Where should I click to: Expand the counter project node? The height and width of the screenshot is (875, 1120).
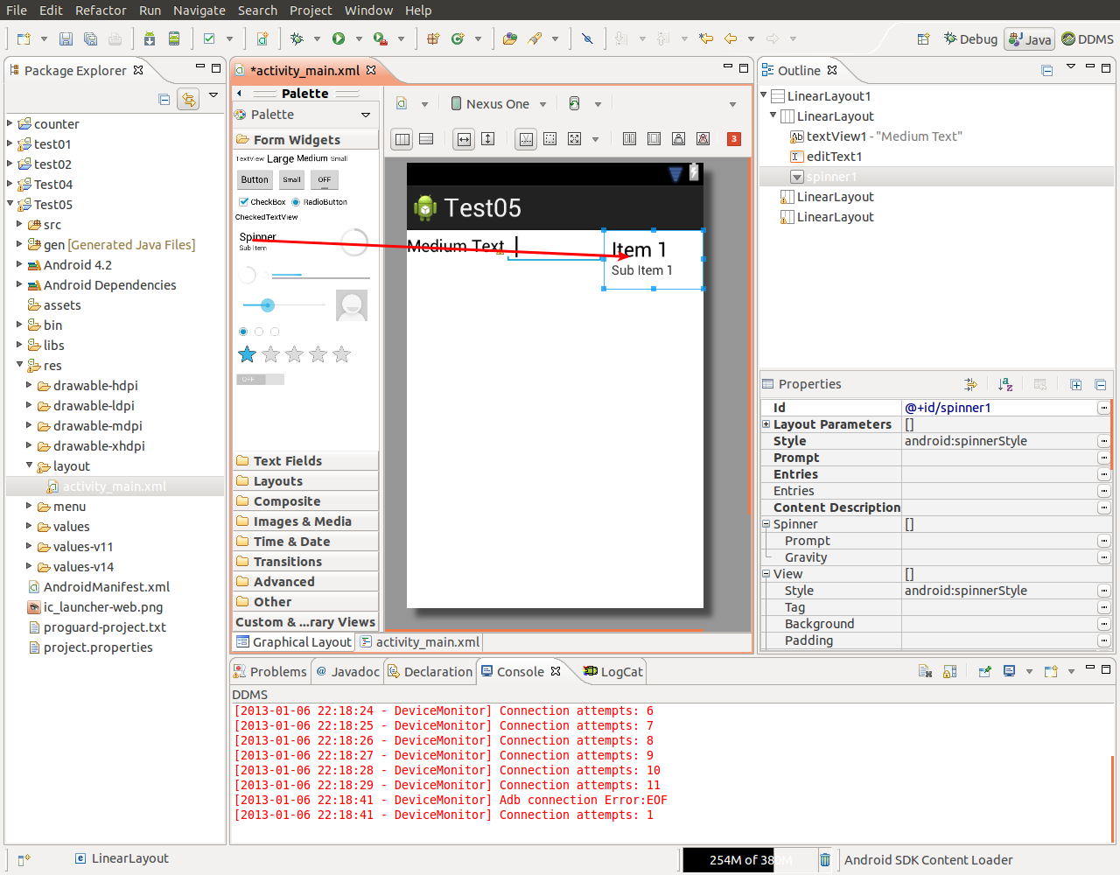point(10,123)
